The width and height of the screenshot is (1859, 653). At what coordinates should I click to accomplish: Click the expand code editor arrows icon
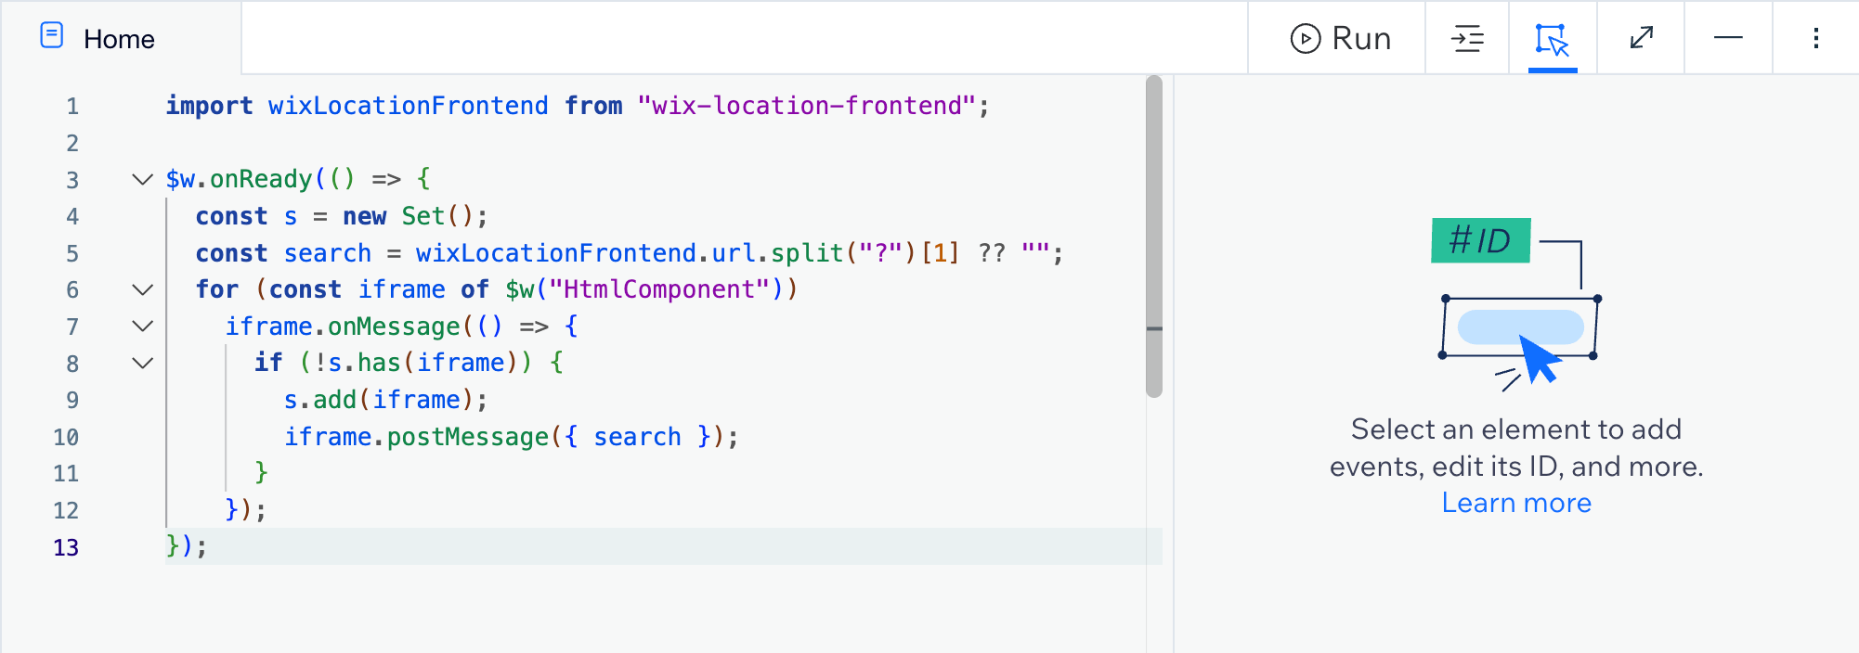(x=1641, y=38)
